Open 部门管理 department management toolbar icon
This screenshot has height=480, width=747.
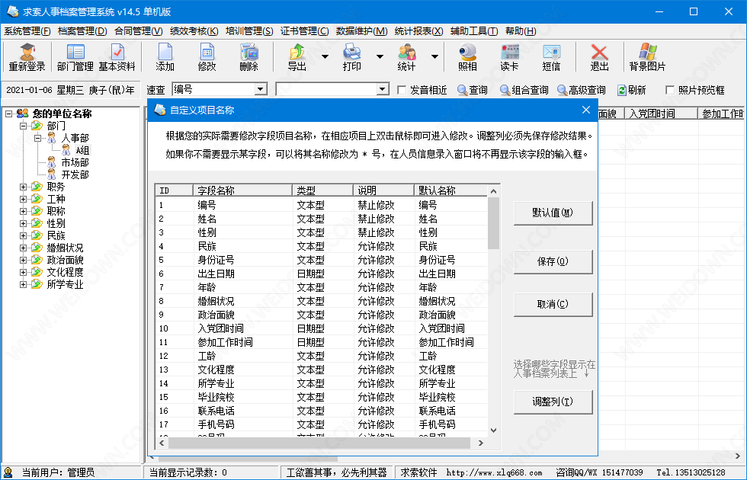point(75,57)
